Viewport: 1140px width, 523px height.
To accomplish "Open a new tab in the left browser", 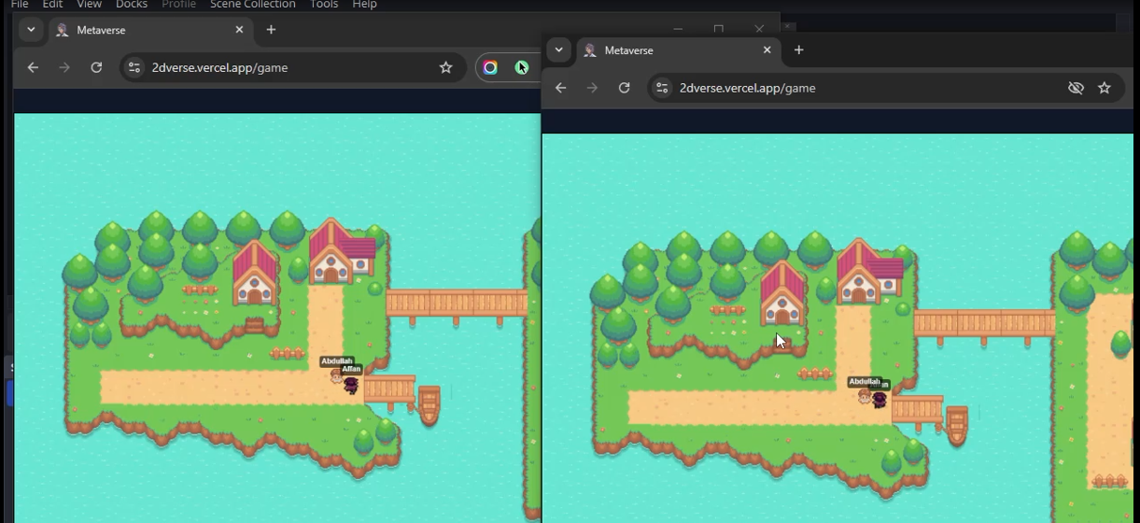I will [x=271, y=30].
